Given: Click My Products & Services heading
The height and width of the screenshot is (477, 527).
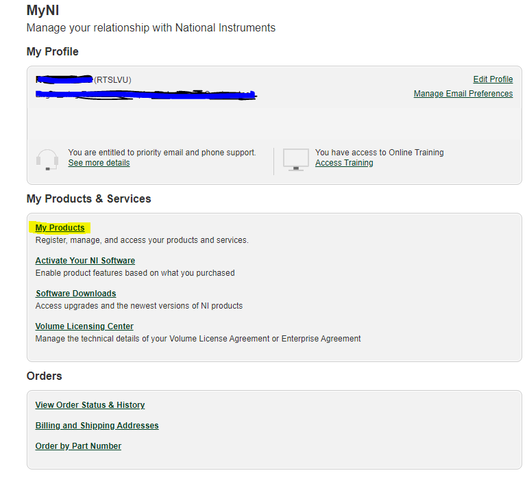Looking at the screenshot, I should (88, 198).
